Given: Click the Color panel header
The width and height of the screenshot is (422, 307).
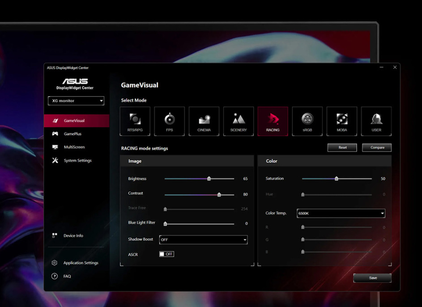Looking at the screenshot, I should 324,161.
